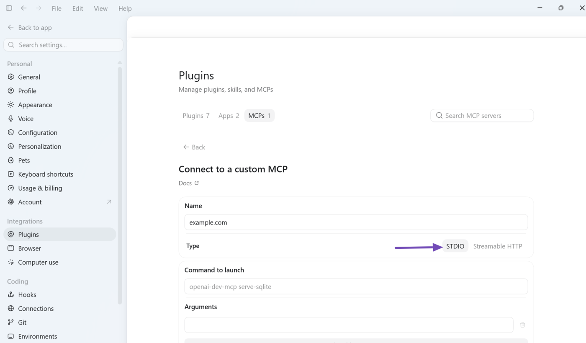Image resolution: width=586 pixels, height=343 pixels.
Task: Open the View menu
Action: pos(100,8)
